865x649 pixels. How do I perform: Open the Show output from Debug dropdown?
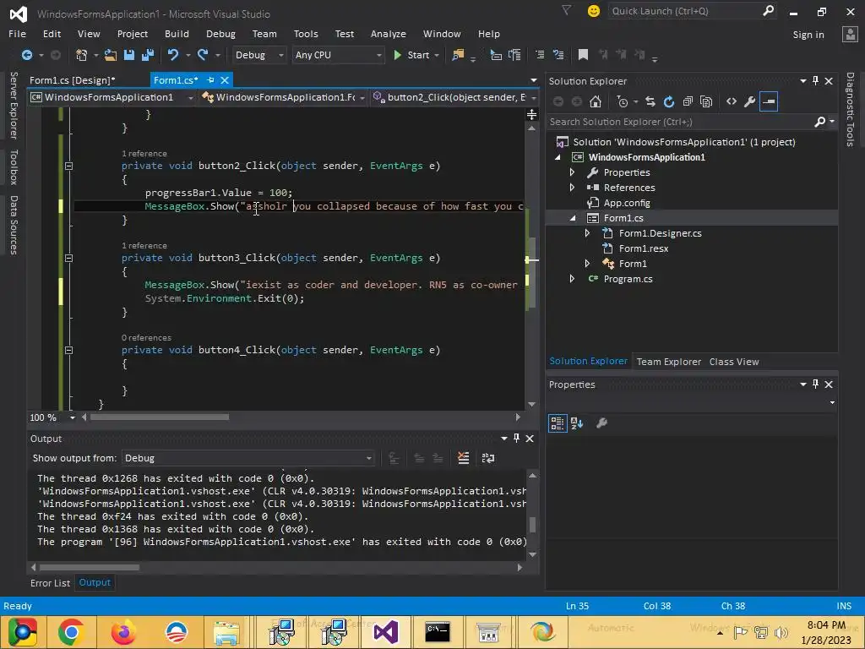click(x=248, y=458)
